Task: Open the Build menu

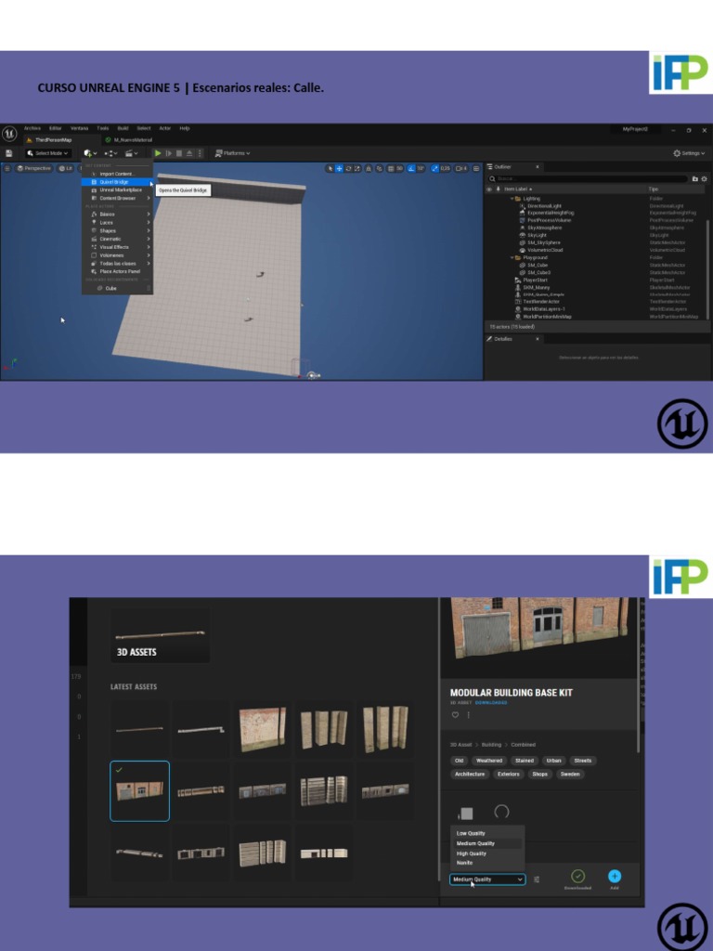Action: (x=123, y=128)
